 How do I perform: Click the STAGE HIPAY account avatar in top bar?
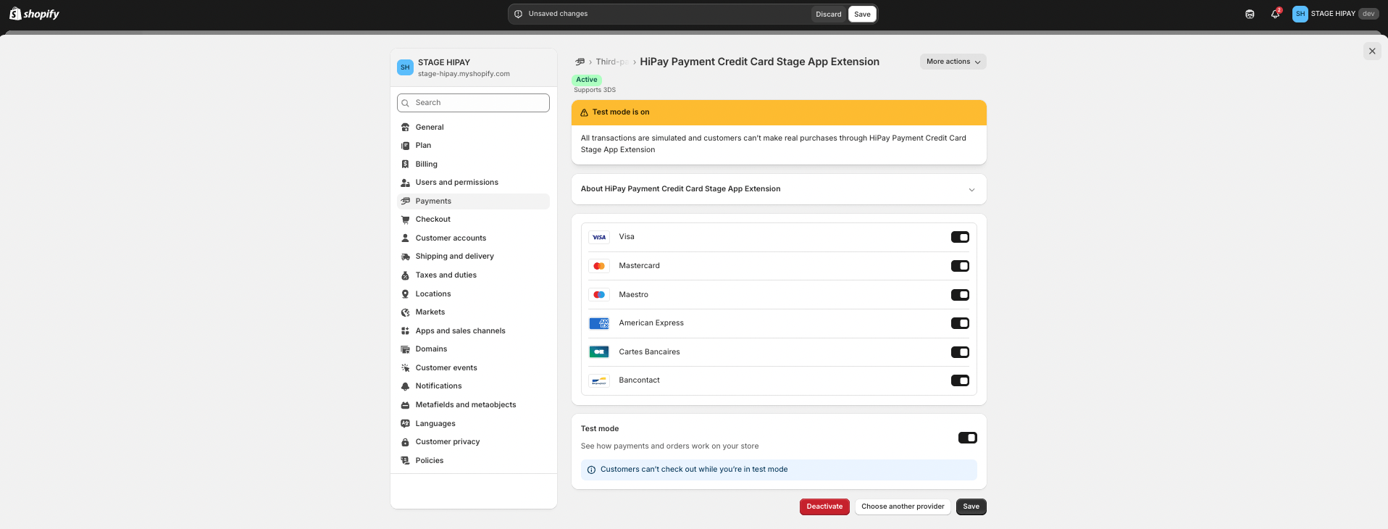1300,14
